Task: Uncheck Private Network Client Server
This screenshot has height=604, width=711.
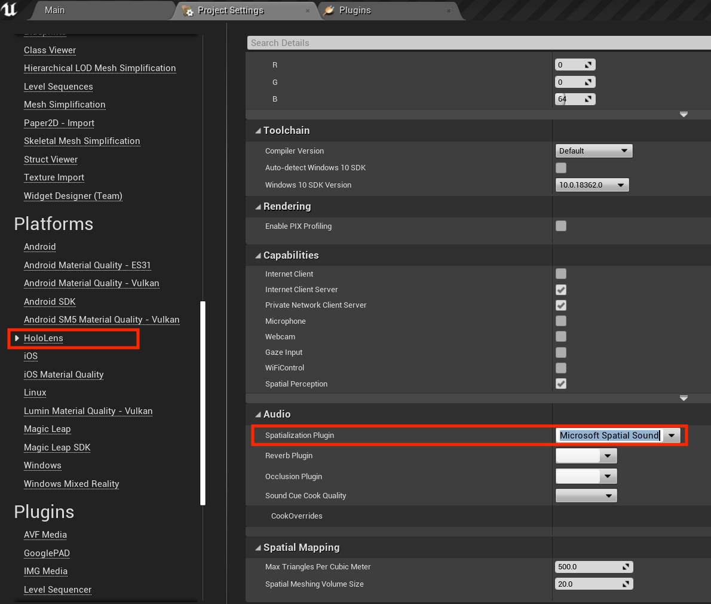Action: [x=561, y=305]
